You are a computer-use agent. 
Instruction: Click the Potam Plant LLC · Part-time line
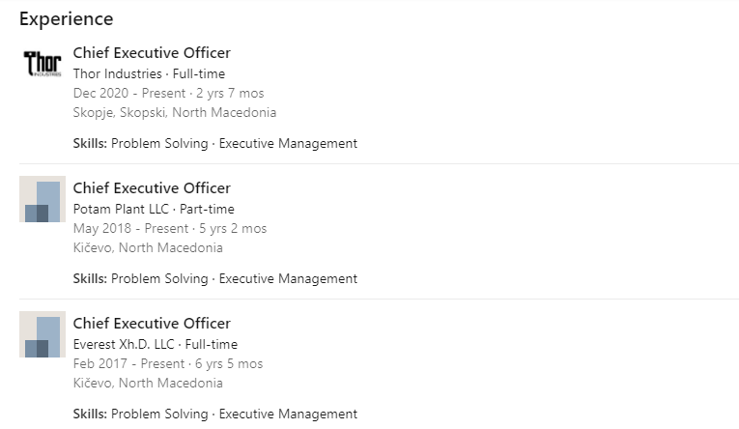(x=154, y=209)
